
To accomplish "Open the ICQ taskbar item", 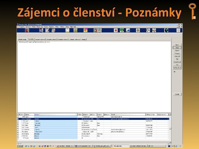I will [x=157, y=146].
